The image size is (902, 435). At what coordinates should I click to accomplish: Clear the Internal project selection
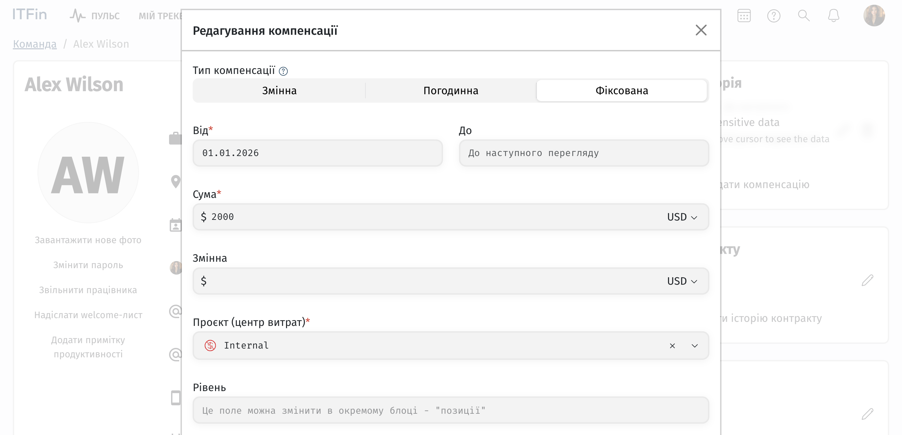[x=672, y=346]
